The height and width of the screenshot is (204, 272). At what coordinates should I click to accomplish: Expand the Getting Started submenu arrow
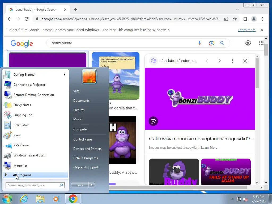click(65, 75)
